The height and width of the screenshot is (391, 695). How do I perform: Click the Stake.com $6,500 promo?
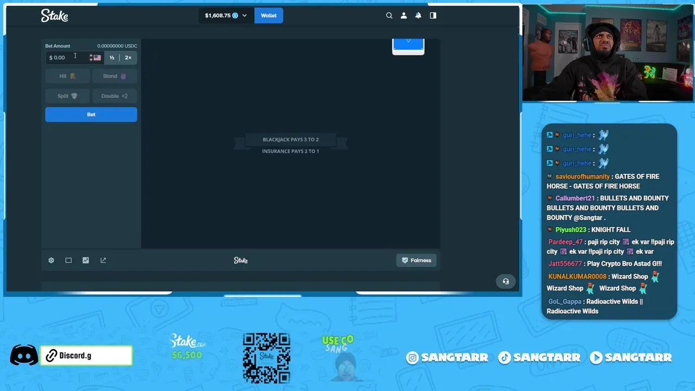187,347
